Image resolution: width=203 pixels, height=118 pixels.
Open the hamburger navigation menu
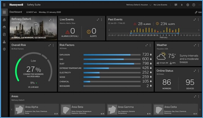(4, 5)
